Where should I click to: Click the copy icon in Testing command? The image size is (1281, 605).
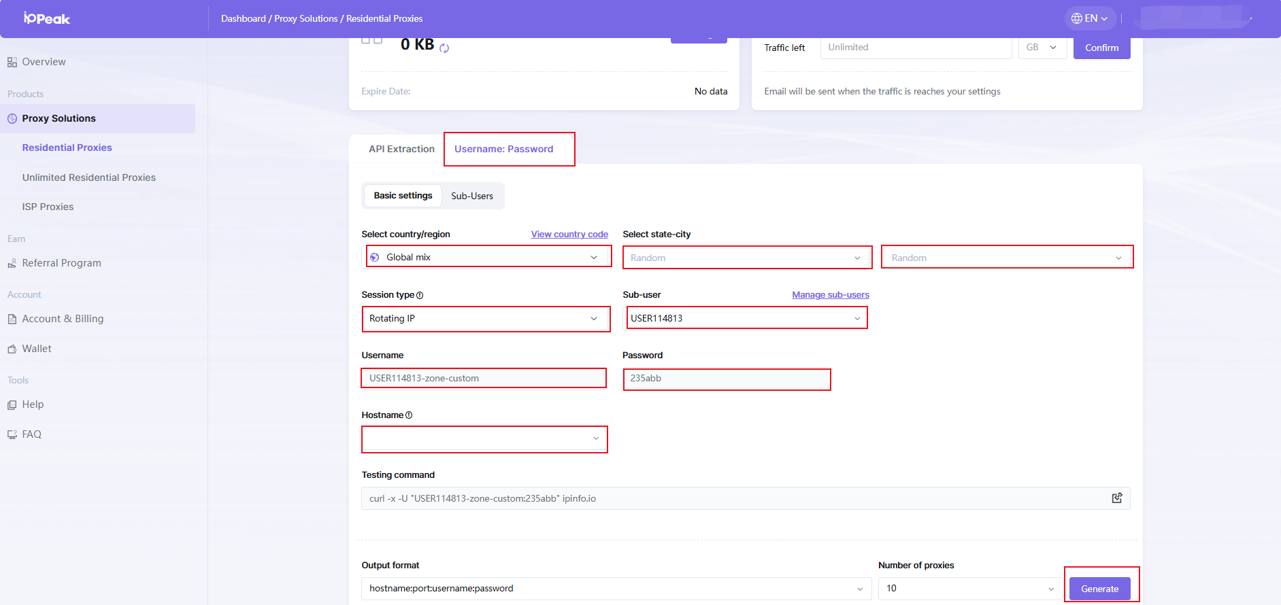click(1116, 498)
